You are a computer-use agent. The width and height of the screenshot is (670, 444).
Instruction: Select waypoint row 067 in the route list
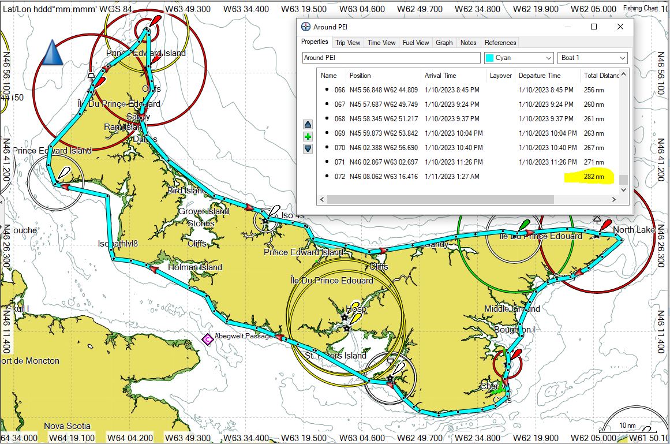(x=469, y=105)
